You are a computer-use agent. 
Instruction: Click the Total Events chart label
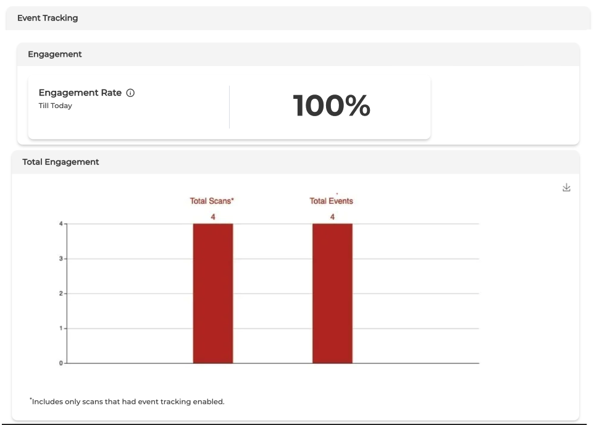click(x=332, y=201)
